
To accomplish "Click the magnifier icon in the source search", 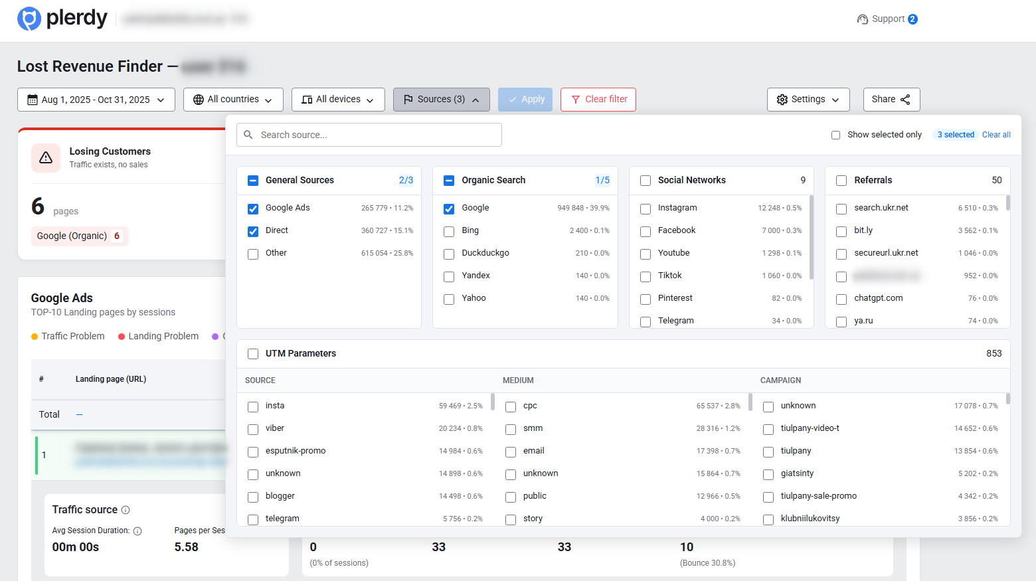I will (248, 134).
